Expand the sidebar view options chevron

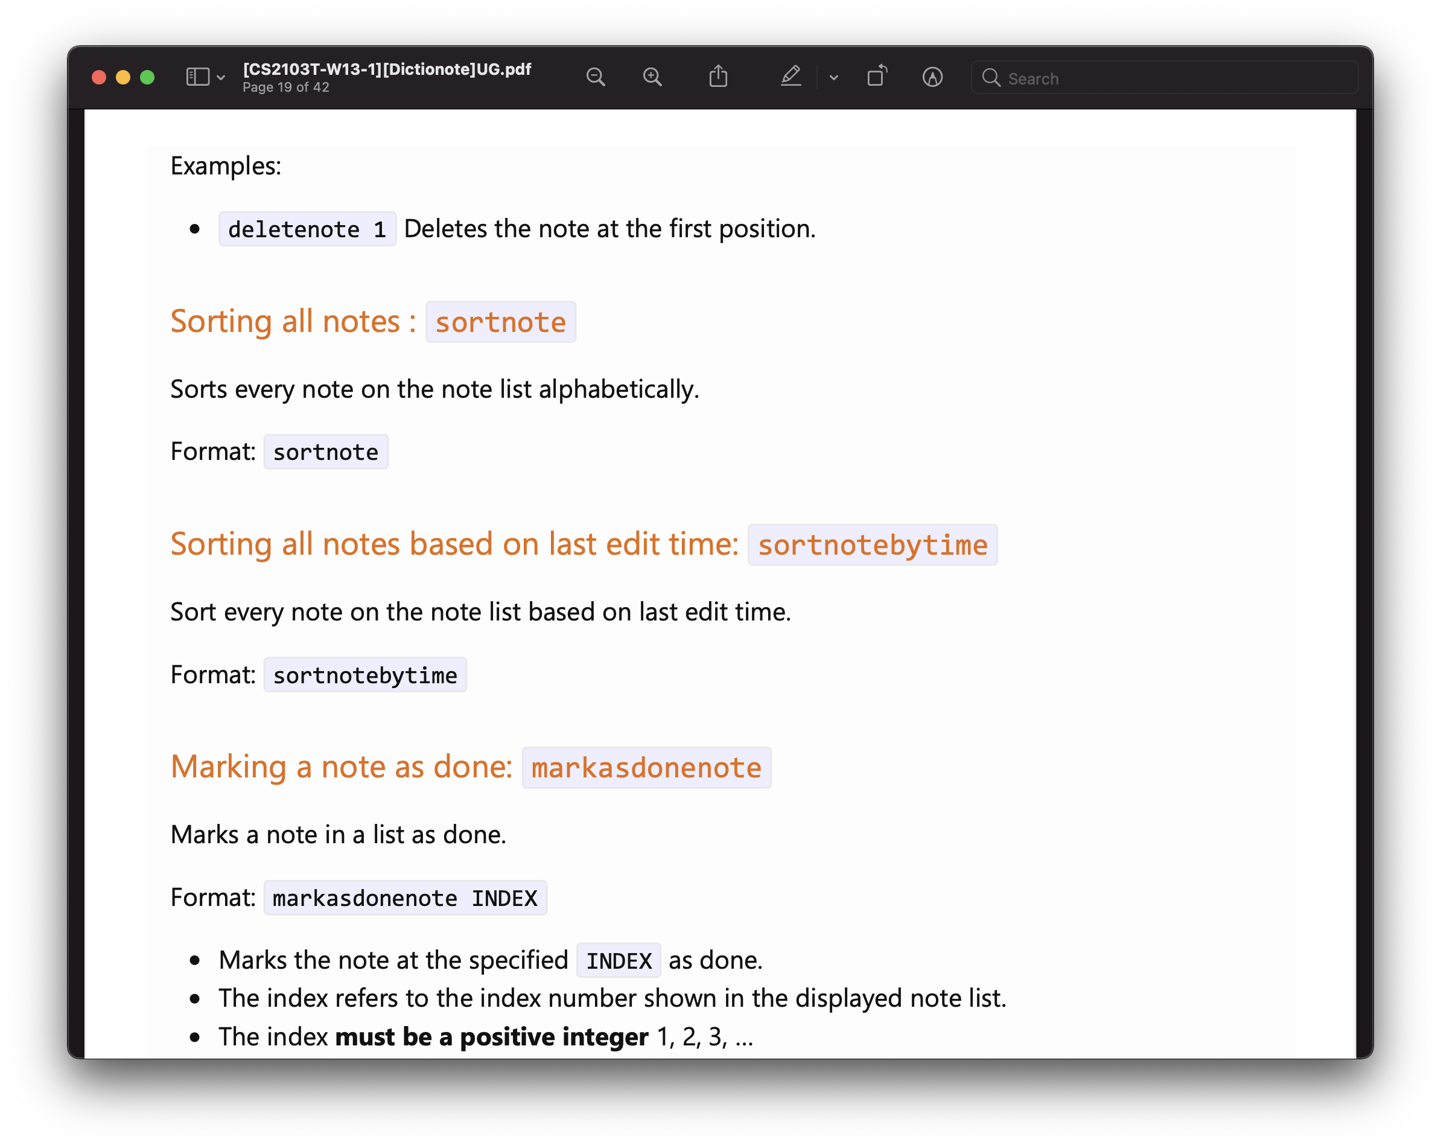click(221, 78)
